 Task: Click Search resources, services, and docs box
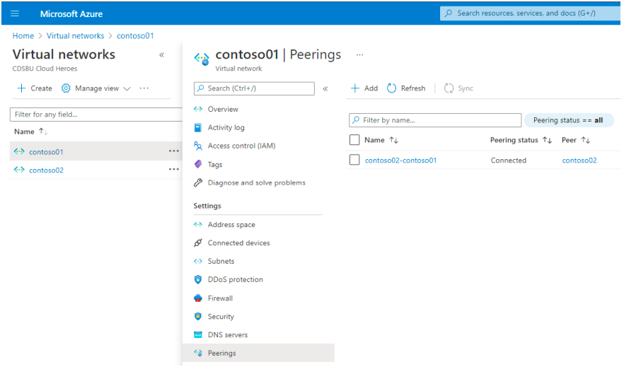[530, 13]
